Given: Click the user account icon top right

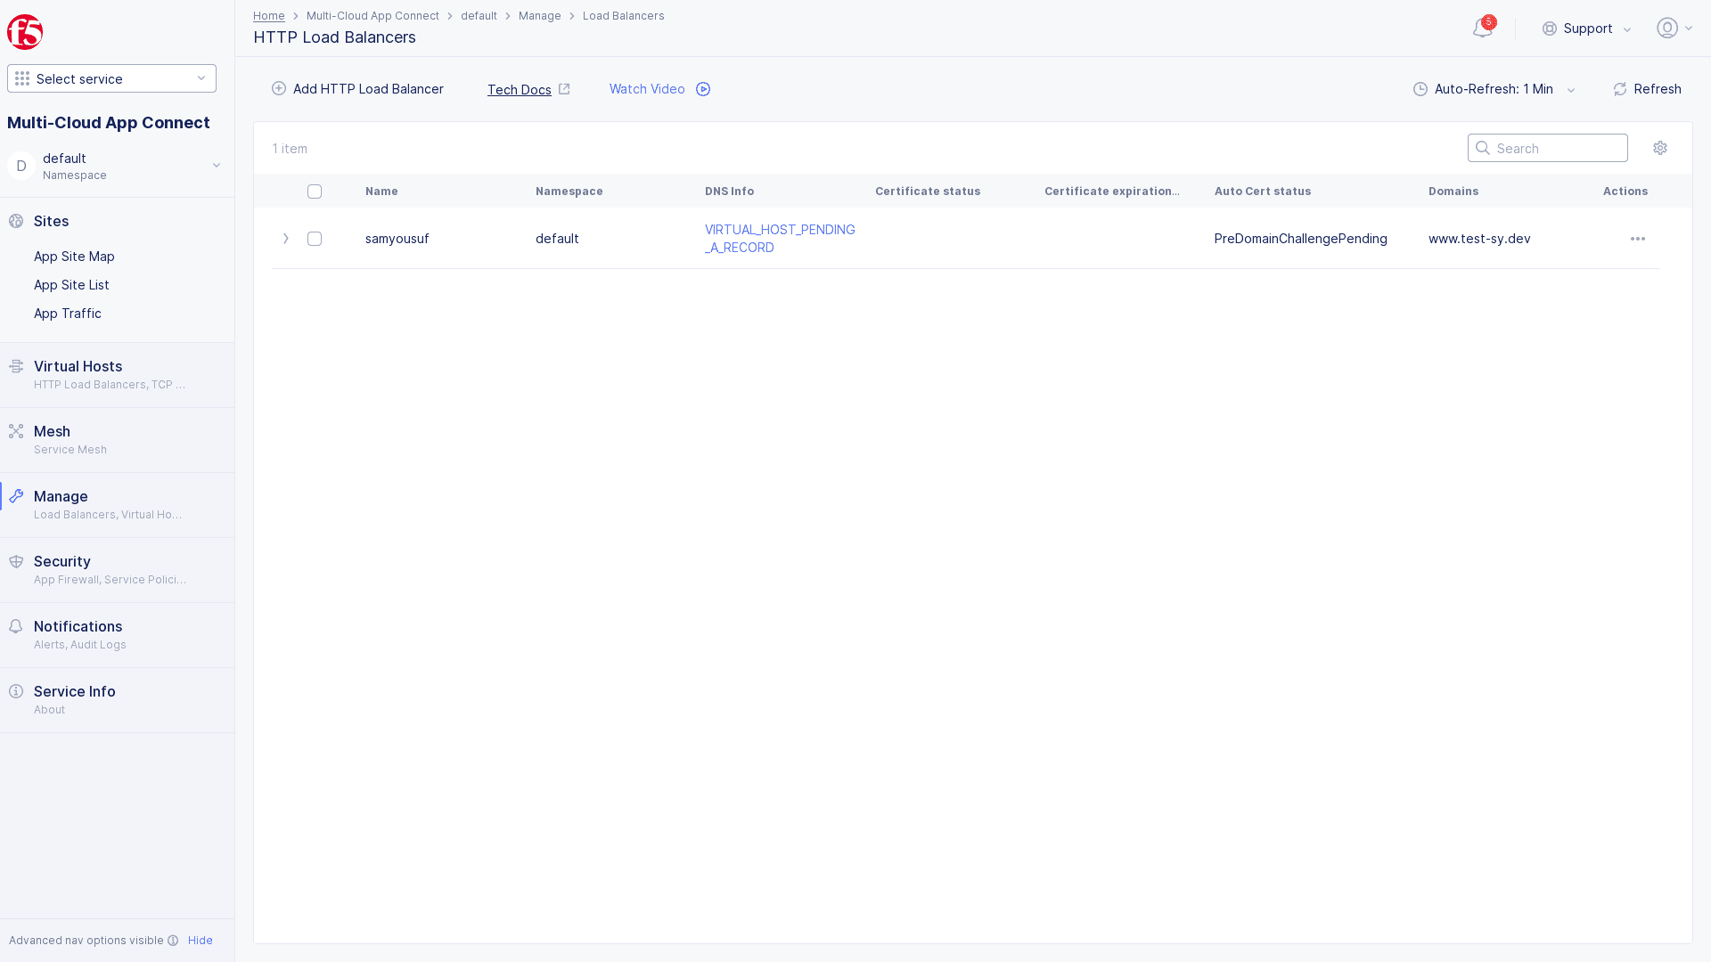Looking at the screenshot, I should 1666,28.
